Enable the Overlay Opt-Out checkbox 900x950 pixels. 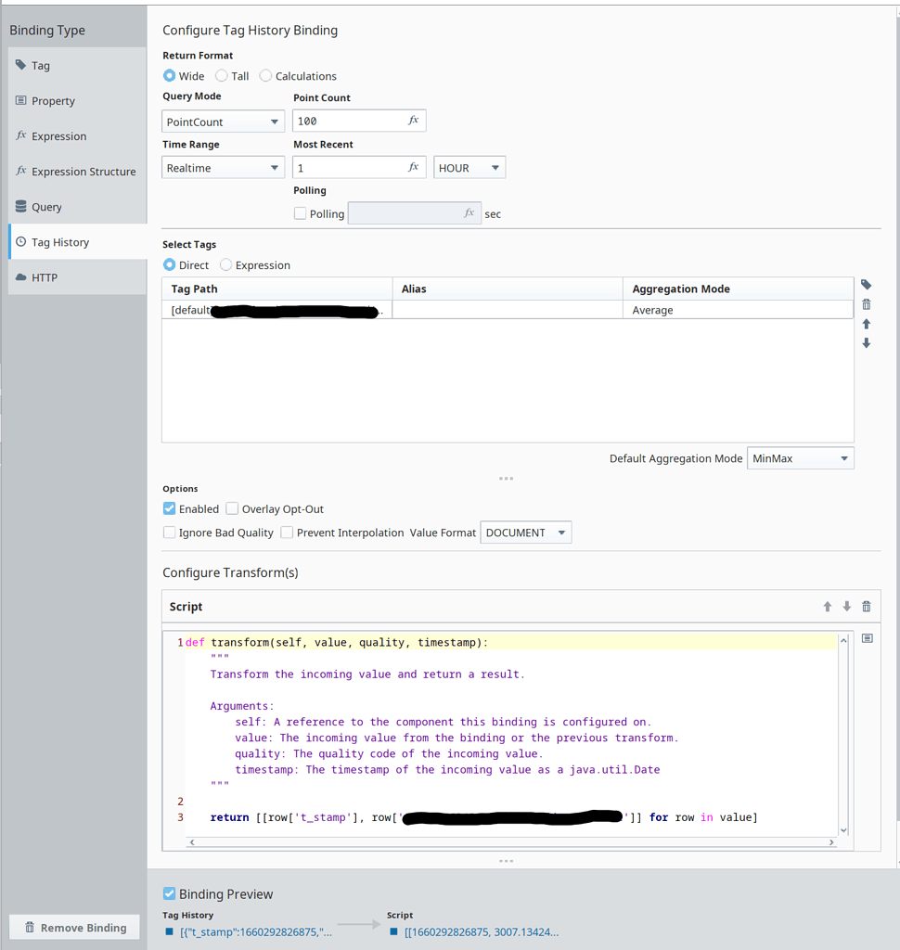[x=232, y=508]
